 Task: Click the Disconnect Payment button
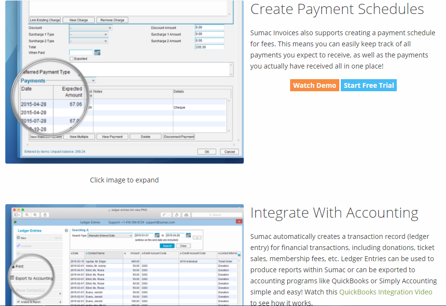coord(179,137)
